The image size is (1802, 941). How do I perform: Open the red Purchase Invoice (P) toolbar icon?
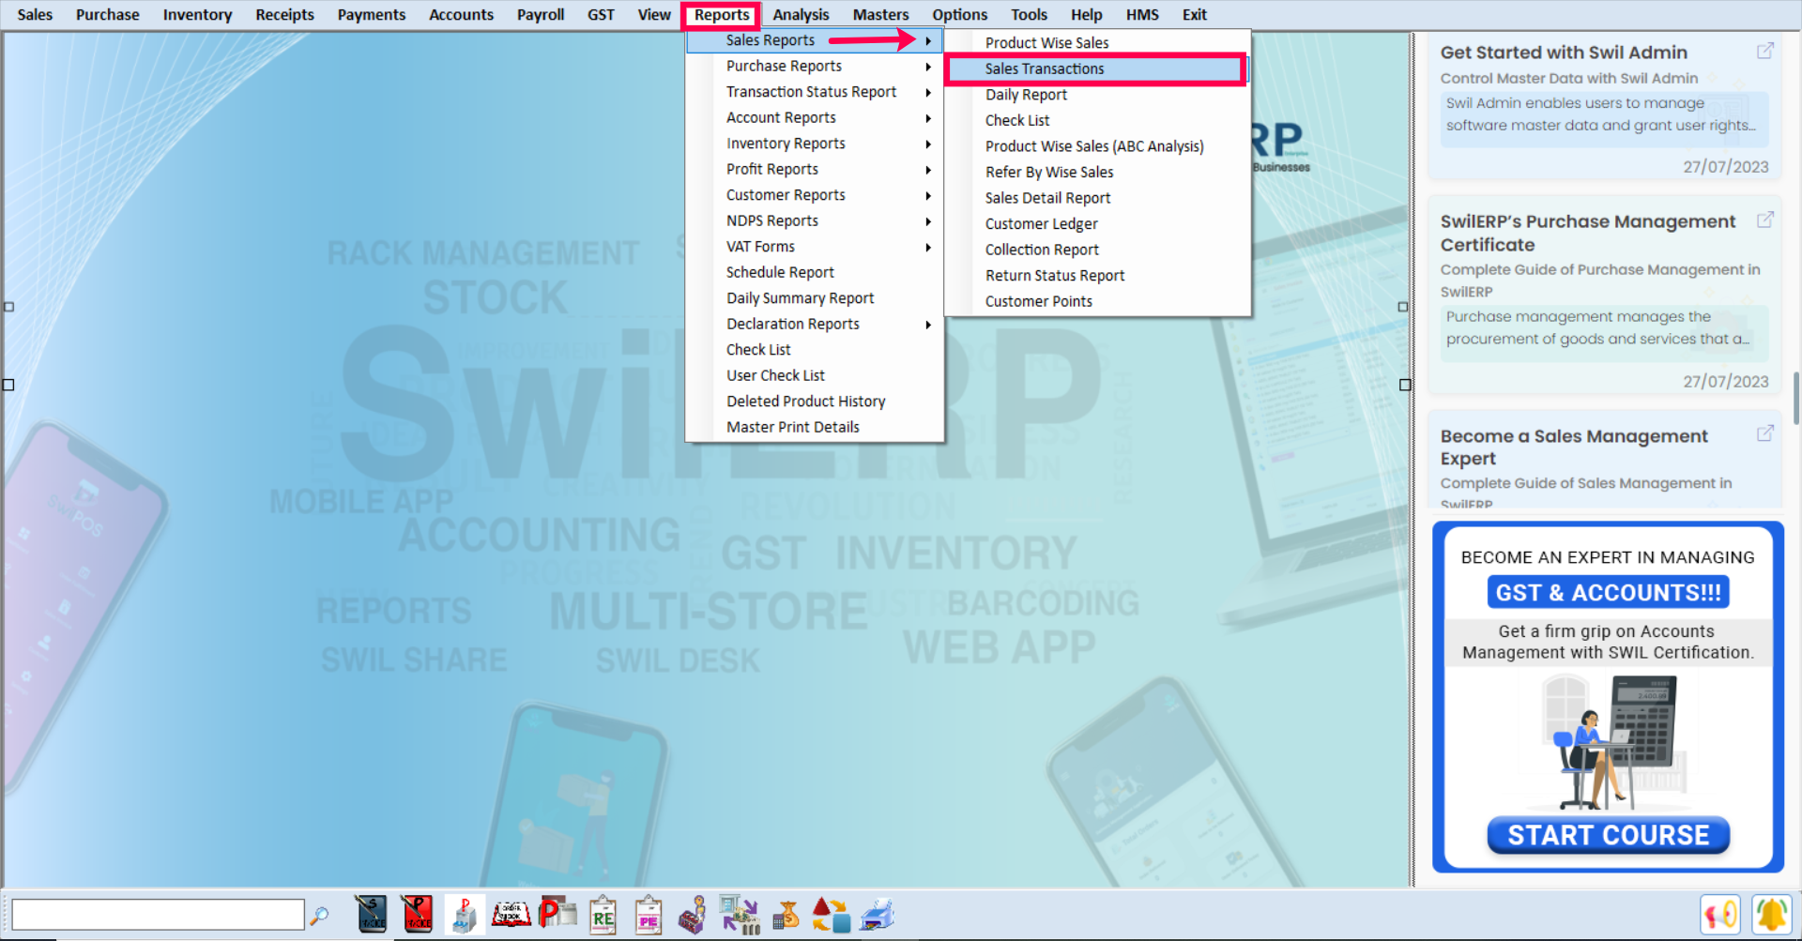pos(418,915)
